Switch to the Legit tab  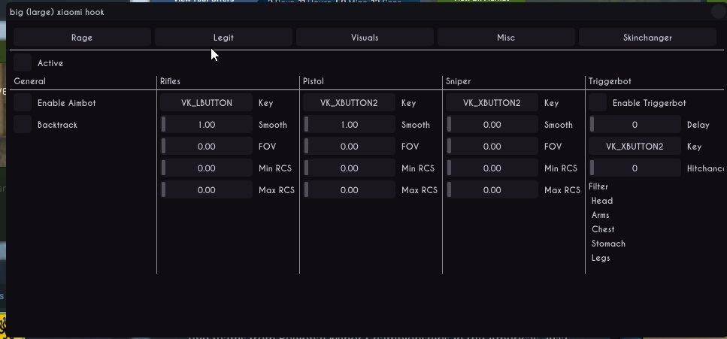click(223, 38)
